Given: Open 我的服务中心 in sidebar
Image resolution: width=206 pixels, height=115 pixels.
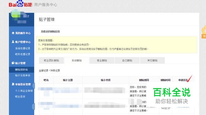Looking at the screenshot, I should tap(23, 33).
